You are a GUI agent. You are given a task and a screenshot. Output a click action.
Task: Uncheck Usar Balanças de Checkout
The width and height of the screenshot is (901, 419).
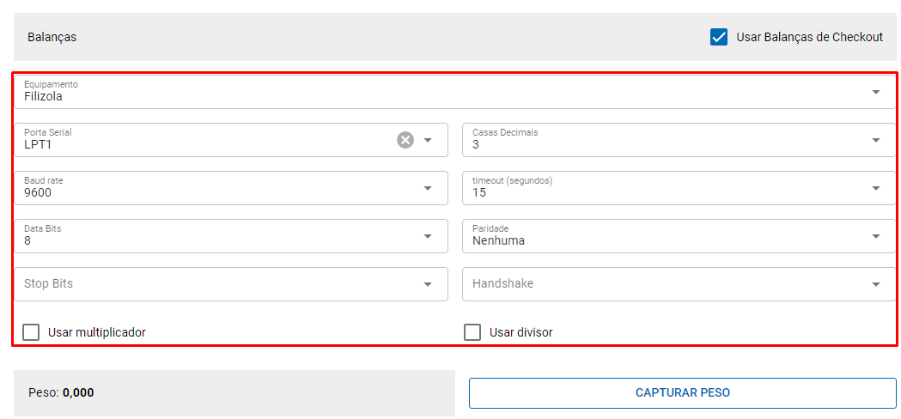click(719, 37)
